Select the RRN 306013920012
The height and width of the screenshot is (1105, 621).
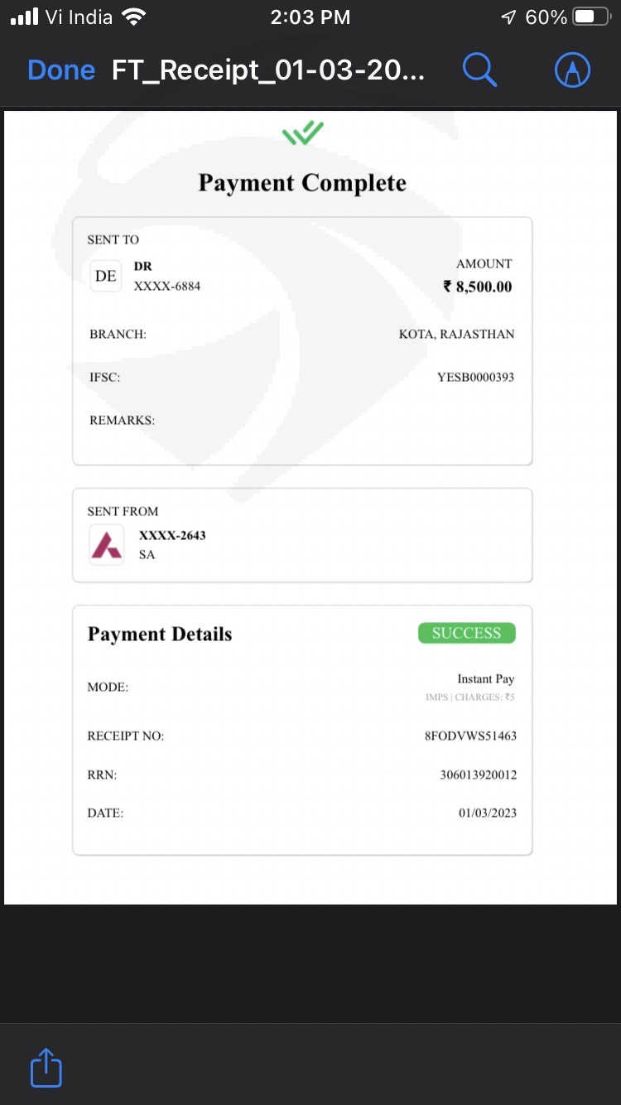tap(478, 774)
